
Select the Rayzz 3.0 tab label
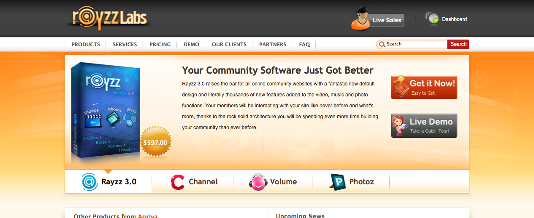click(x=119, y=182)
